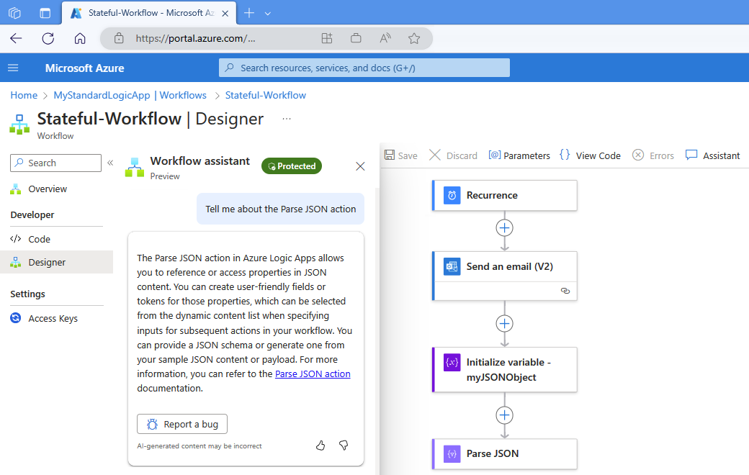Close the Stateful-Workflow browser tab
This screenshot has width=749, height=475.
(225, 14)
